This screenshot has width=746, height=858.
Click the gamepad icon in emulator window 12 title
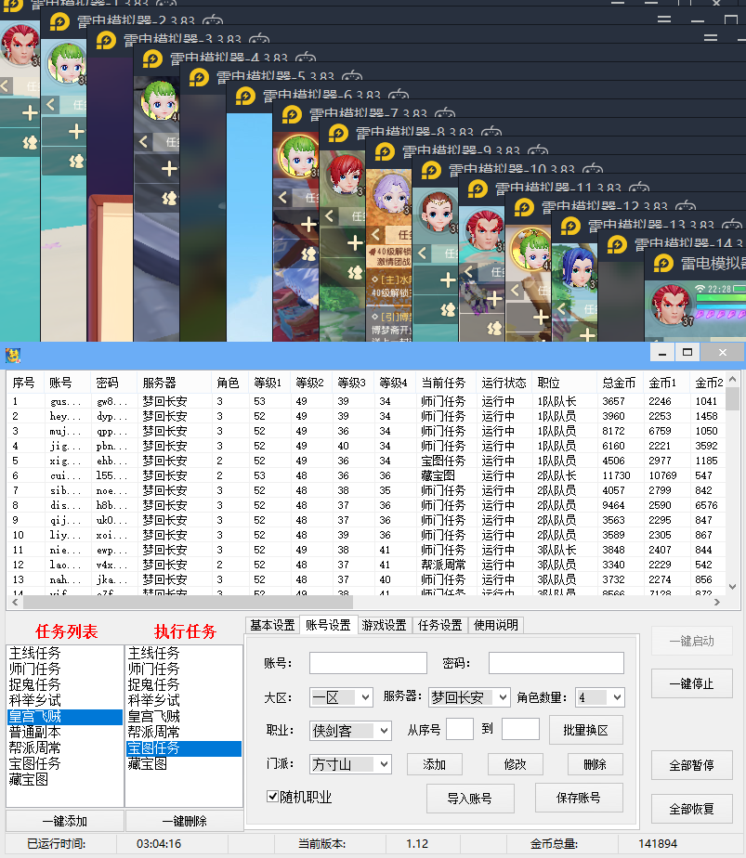686,207
